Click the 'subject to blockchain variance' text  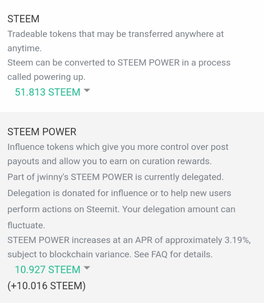[x=70, y=254]
